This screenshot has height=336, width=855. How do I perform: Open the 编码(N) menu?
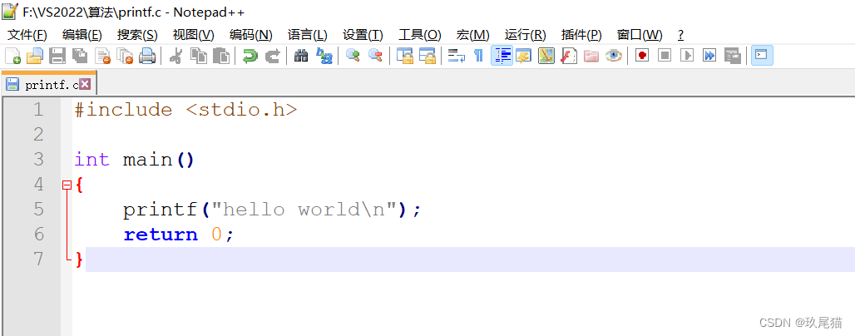coord(251,35)
